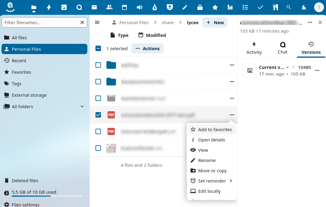Viewport: 326px width, 207px height.
Task: Open notifications bell icon
Action: 304,8
